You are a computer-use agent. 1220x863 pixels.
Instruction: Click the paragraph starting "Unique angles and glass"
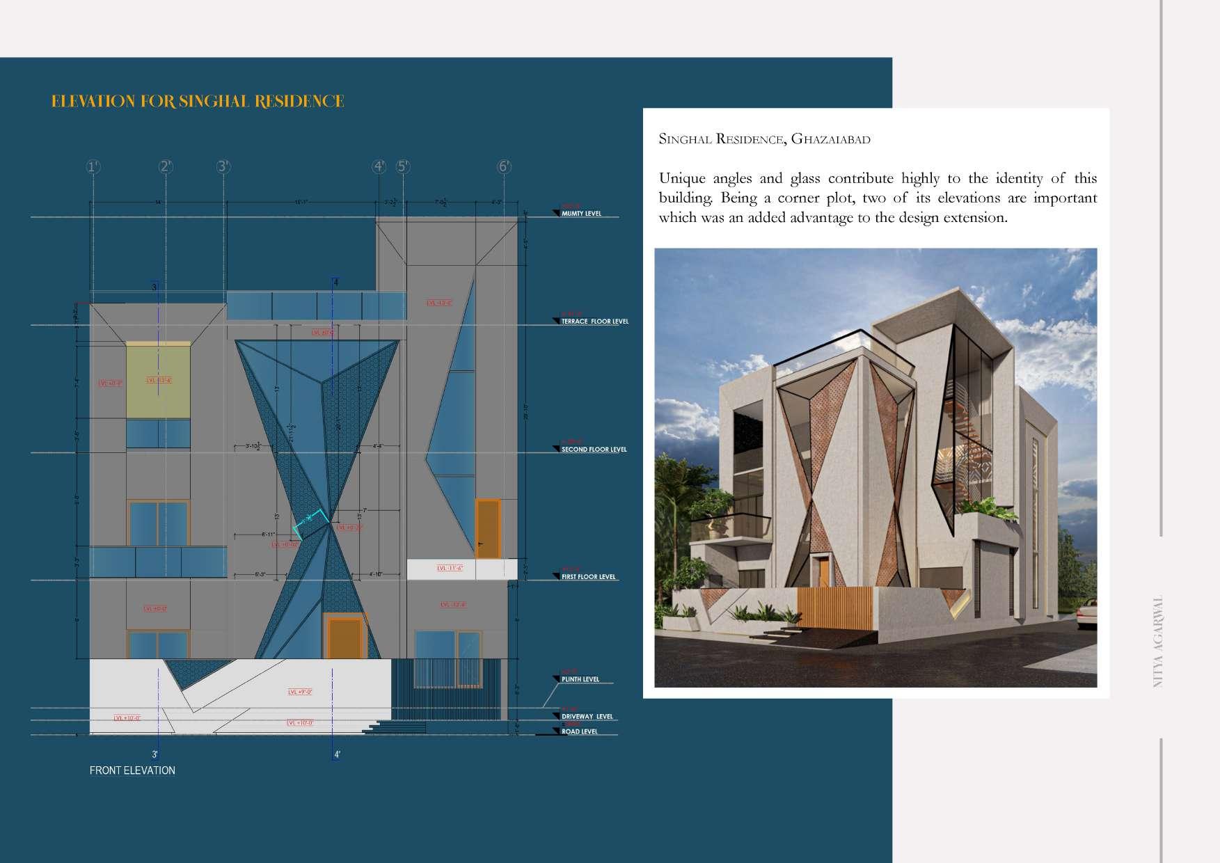[878, 198]
